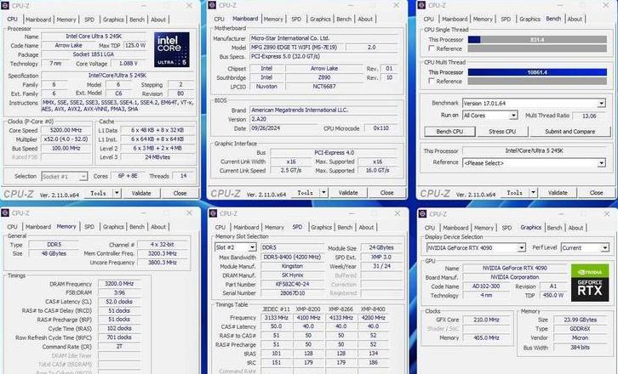Click the Max Bandwidth DDR5-8400 (4200 MHz) value

292,257
